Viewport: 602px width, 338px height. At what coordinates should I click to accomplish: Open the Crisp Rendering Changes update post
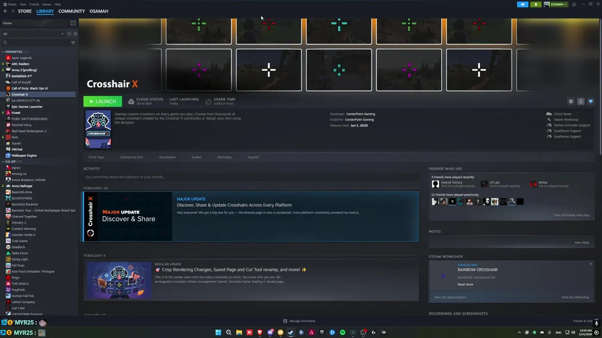tap(251, 280)
